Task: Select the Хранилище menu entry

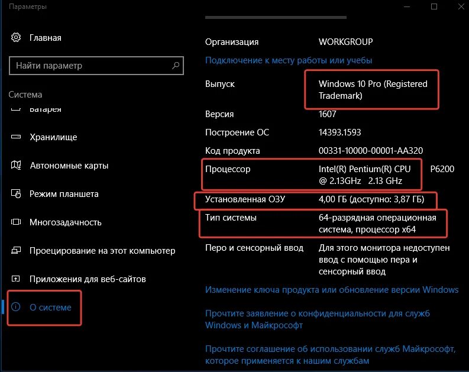Action: [53, 137]
